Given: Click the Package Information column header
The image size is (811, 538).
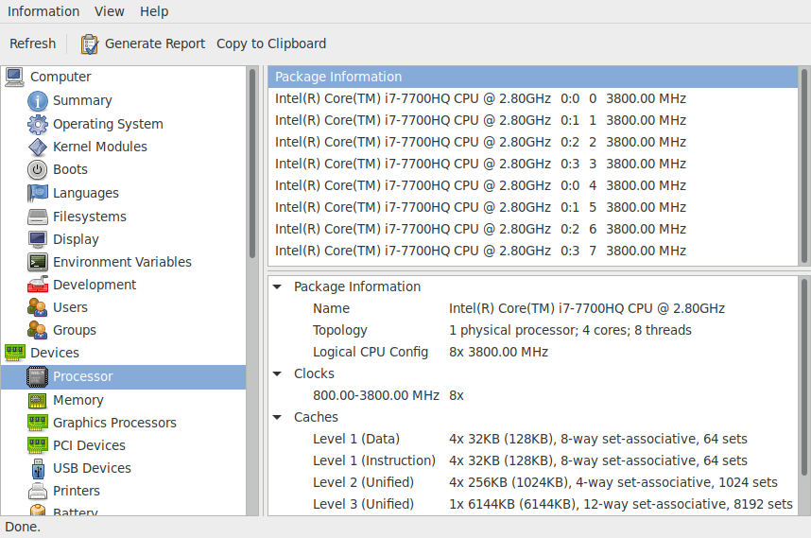Looking at the screenshot, I should [533, 77].
